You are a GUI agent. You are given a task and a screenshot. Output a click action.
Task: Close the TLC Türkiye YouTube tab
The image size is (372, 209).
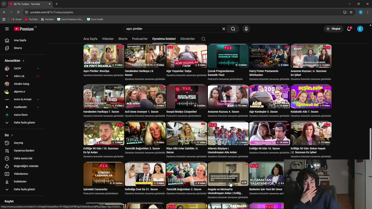(x=49, y=4)
